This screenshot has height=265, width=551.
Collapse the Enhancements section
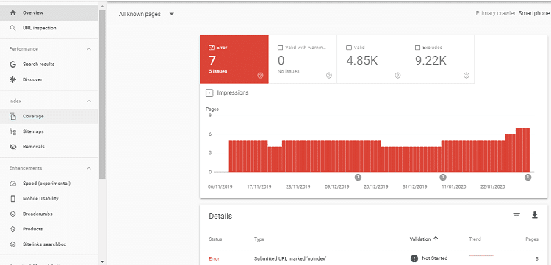[89, 169]
